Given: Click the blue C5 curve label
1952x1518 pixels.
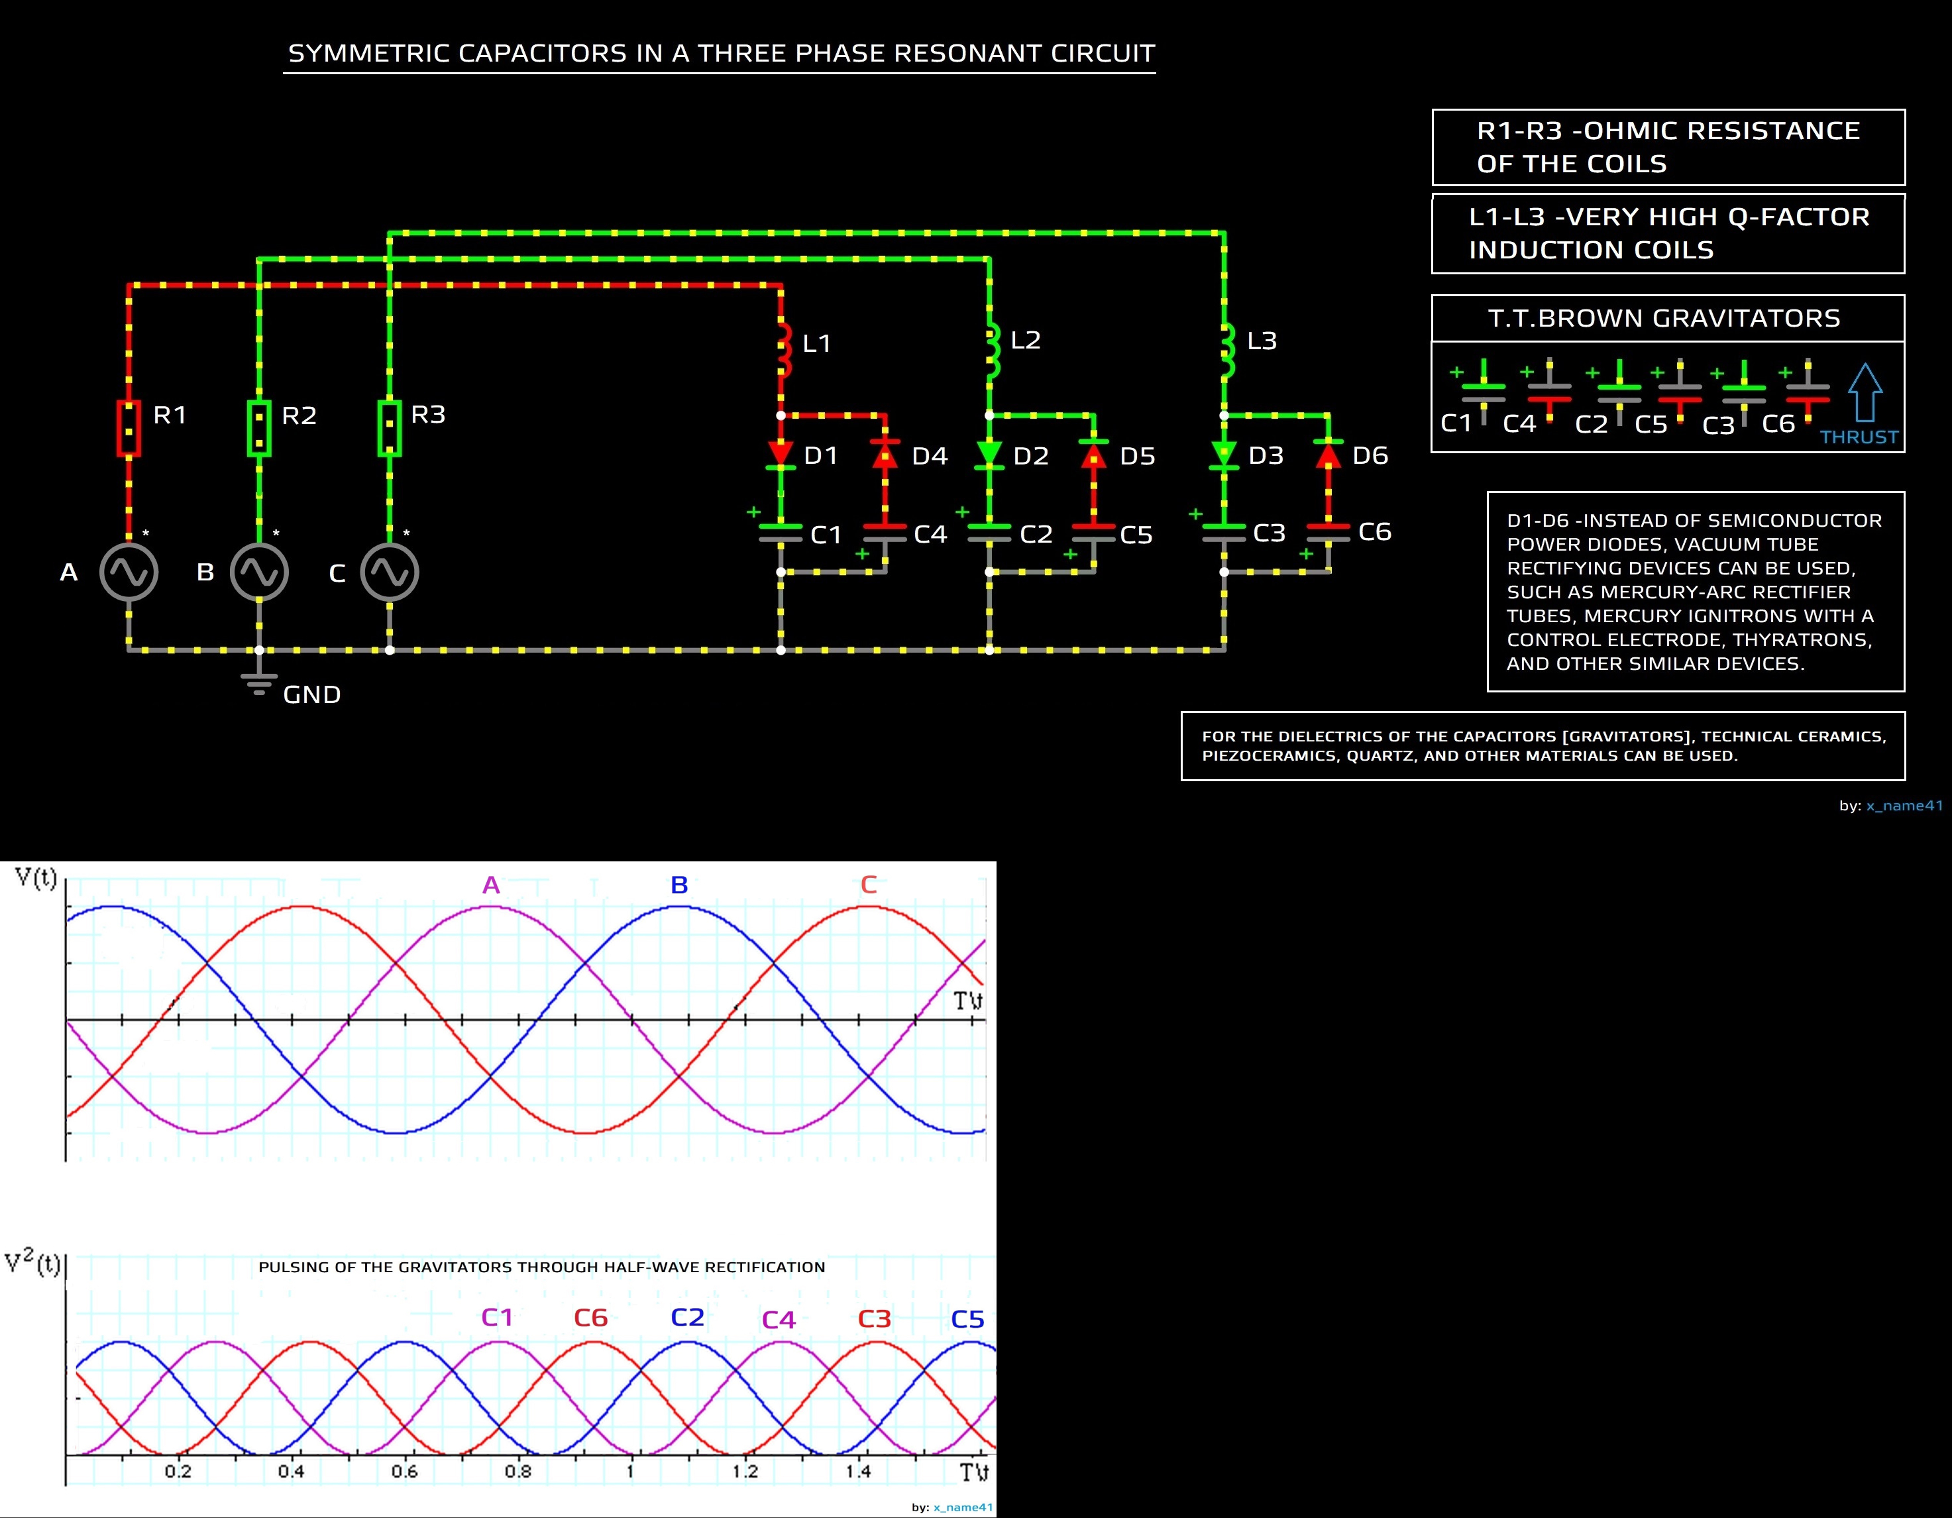Looking at the screenshot, I should pos(967,1319).
